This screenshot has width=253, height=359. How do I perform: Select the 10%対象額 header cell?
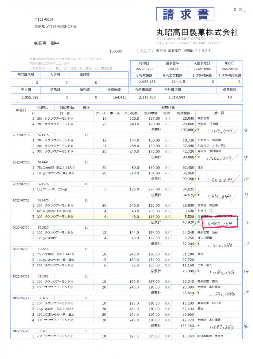(x=201, y=75)
